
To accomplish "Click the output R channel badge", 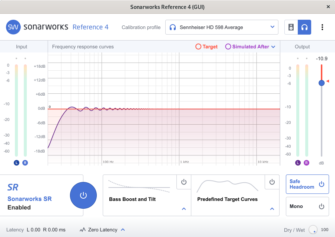I will [306, 163].
